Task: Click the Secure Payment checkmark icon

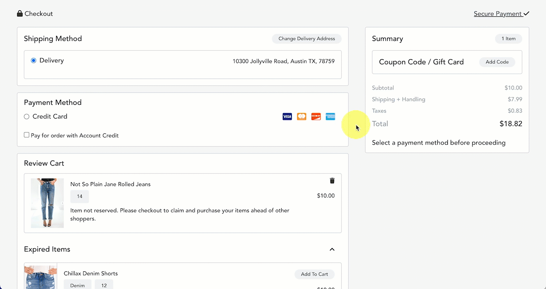Action: (x=526, y=14)
